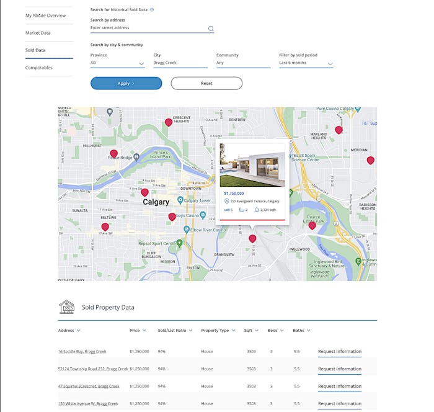
Task: Click the property photo in the map popup
Action: click(x=252, y=165)
